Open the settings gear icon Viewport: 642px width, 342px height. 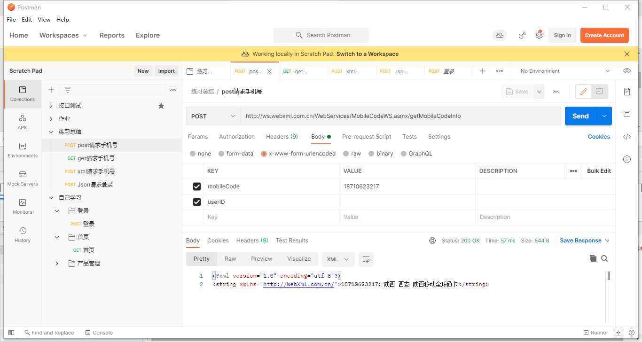click(x=539, y=35)
